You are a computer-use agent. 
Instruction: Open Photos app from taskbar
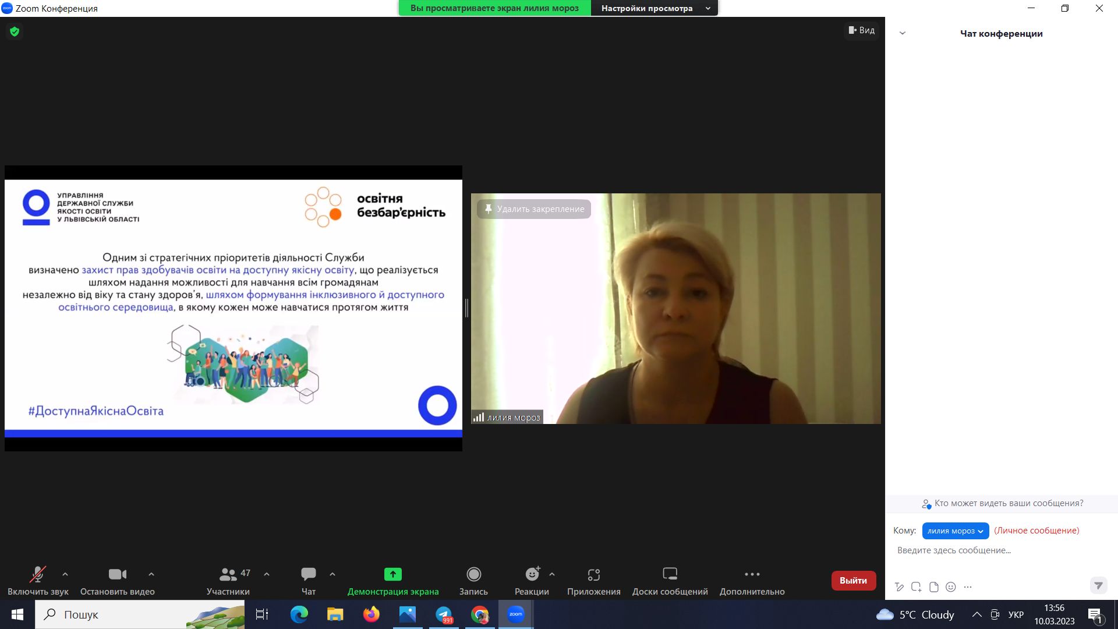pos(408,614)
